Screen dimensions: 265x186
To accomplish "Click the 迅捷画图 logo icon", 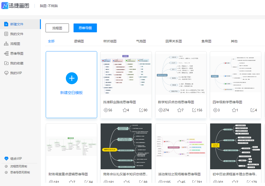I will point(5,6).
